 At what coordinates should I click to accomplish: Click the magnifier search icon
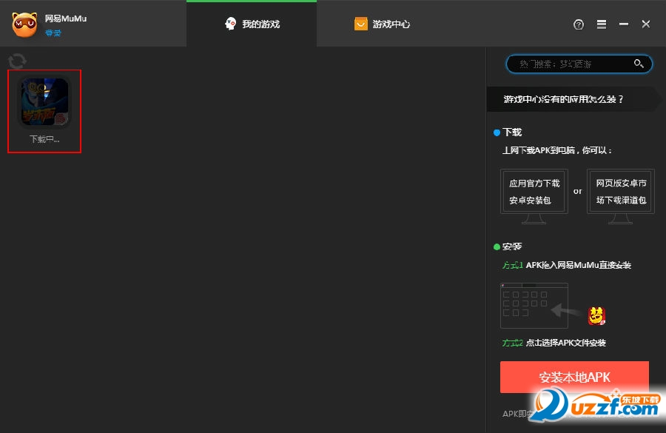pos(639,64)
